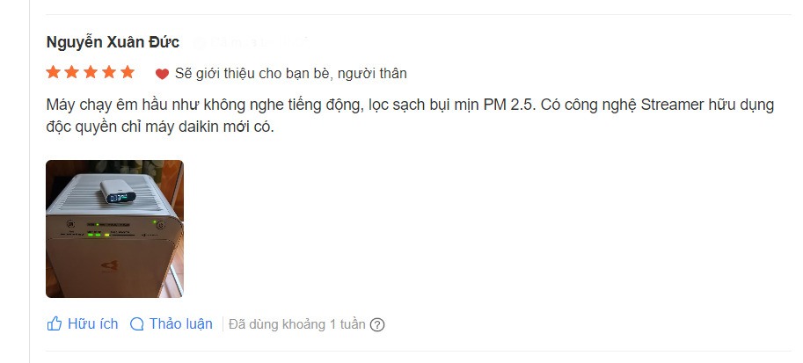Click the fifth orange rating star
Image resolution: width=803 pixels, height=363 pixels.
(128, 72)
